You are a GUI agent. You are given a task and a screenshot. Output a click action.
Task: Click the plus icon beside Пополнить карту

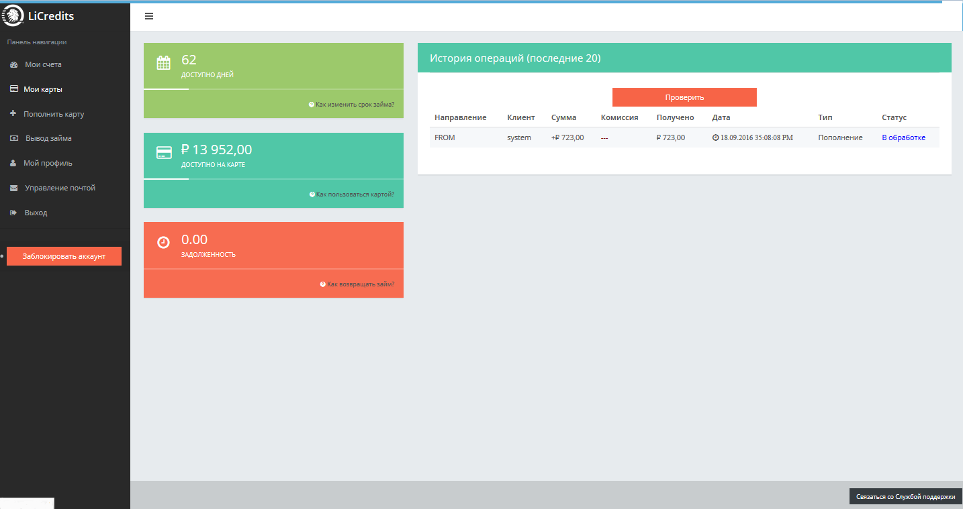[13, 113]
